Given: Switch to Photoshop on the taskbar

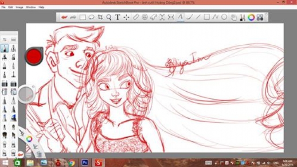Looking at the screenshot, I should pos(85,163).
